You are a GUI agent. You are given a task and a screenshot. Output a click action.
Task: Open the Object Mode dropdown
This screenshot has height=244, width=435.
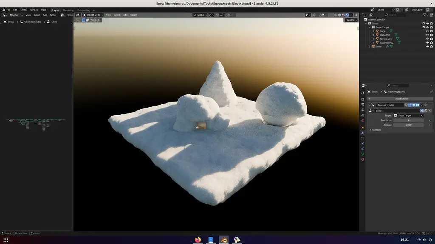click(93, 15)
